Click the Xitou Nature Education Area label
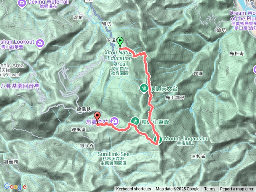 [119, 58]
